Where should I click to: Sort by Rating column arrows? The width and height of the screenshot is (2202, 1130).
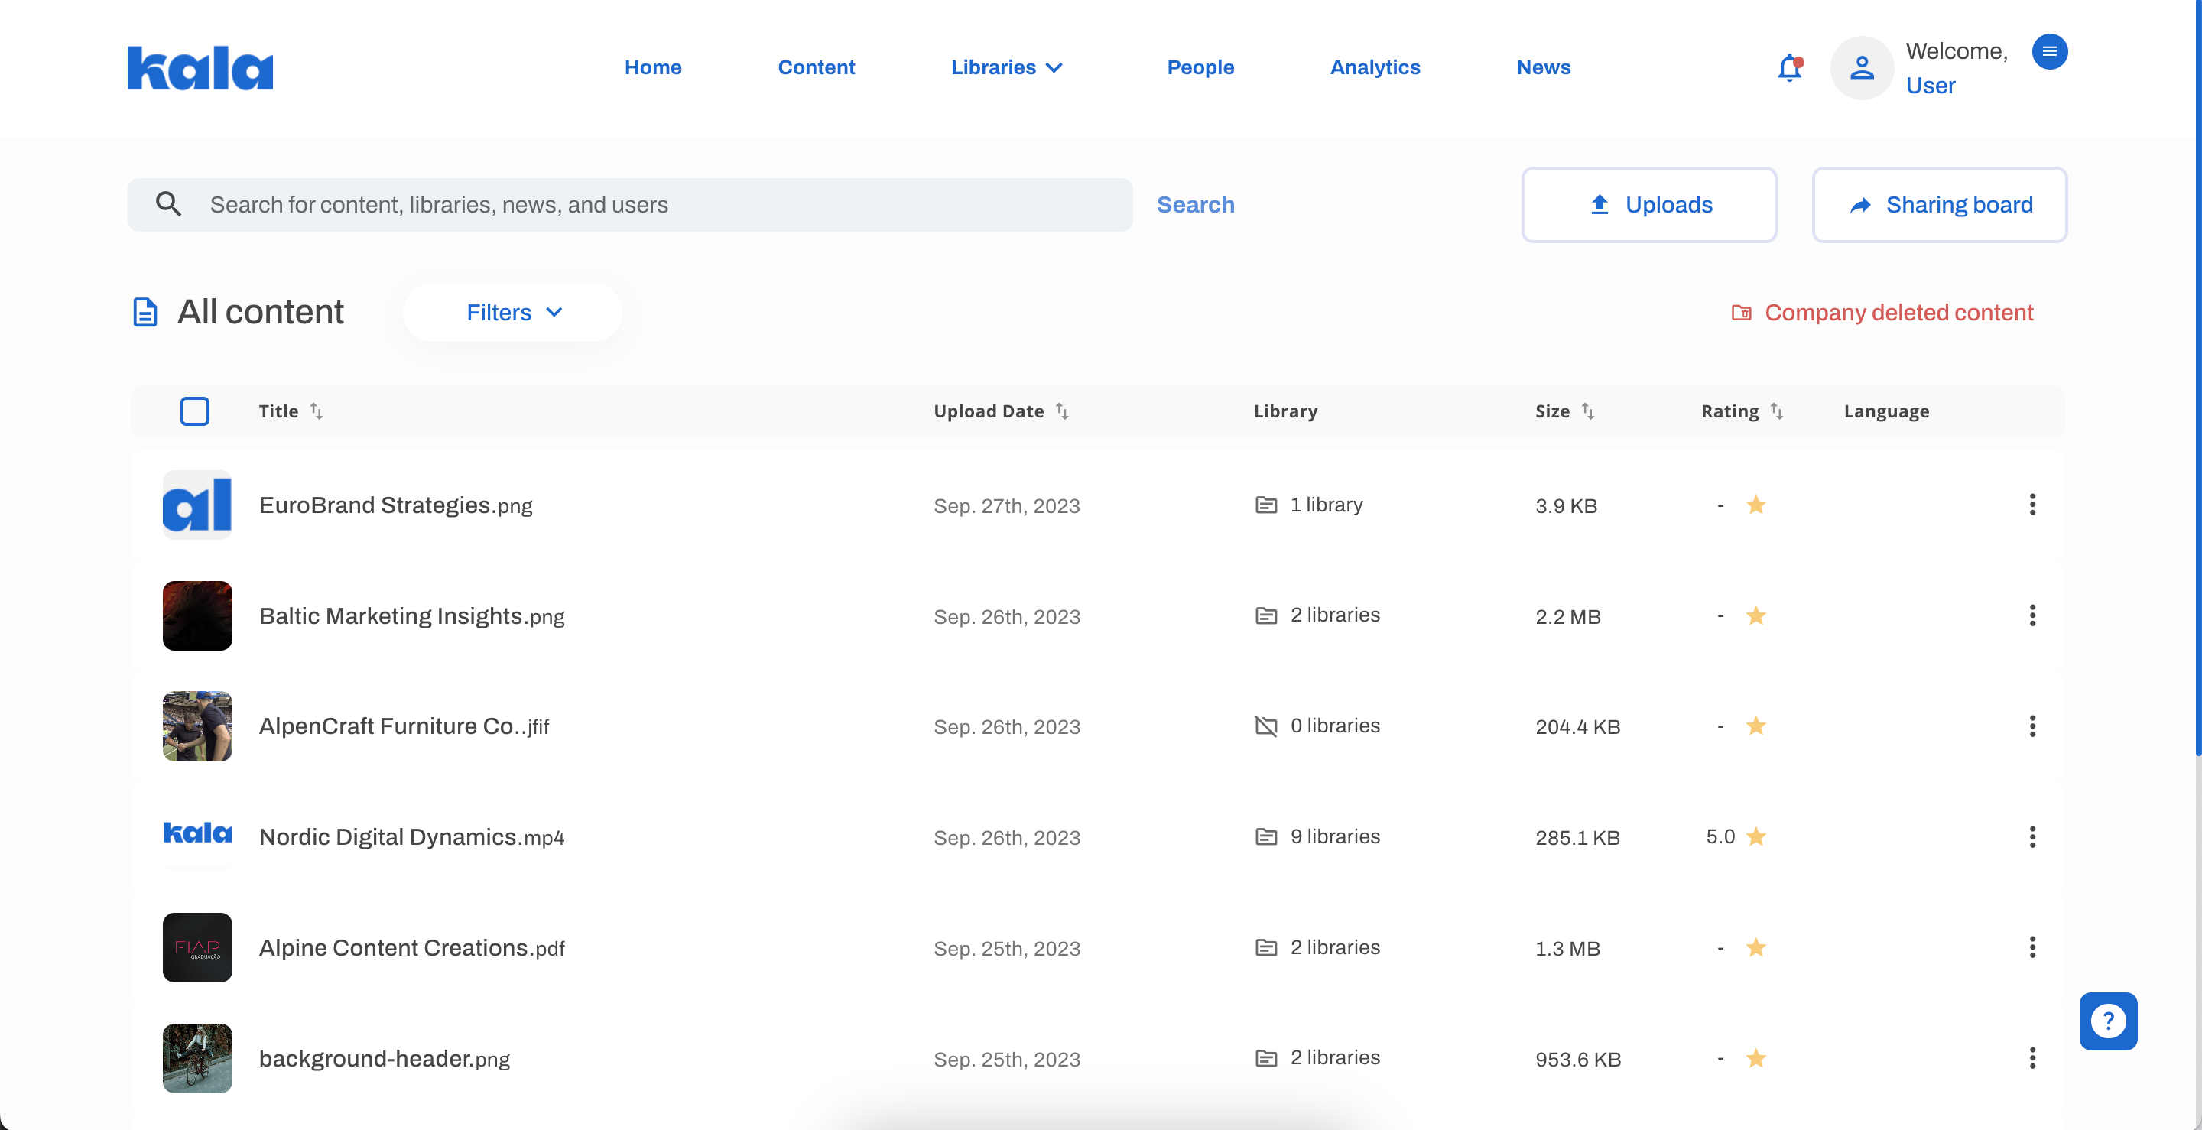[1776, 411]
